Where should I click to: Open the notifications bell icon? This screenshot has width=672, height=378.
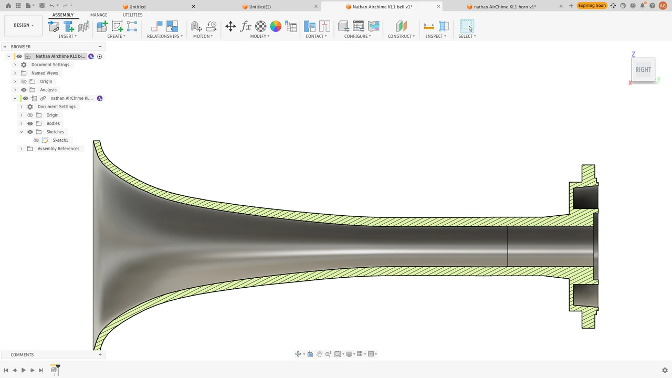642,6
